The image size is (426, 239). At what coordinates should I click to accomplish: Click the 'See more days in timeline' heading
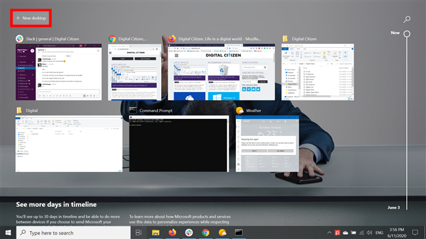pos(57,205)
